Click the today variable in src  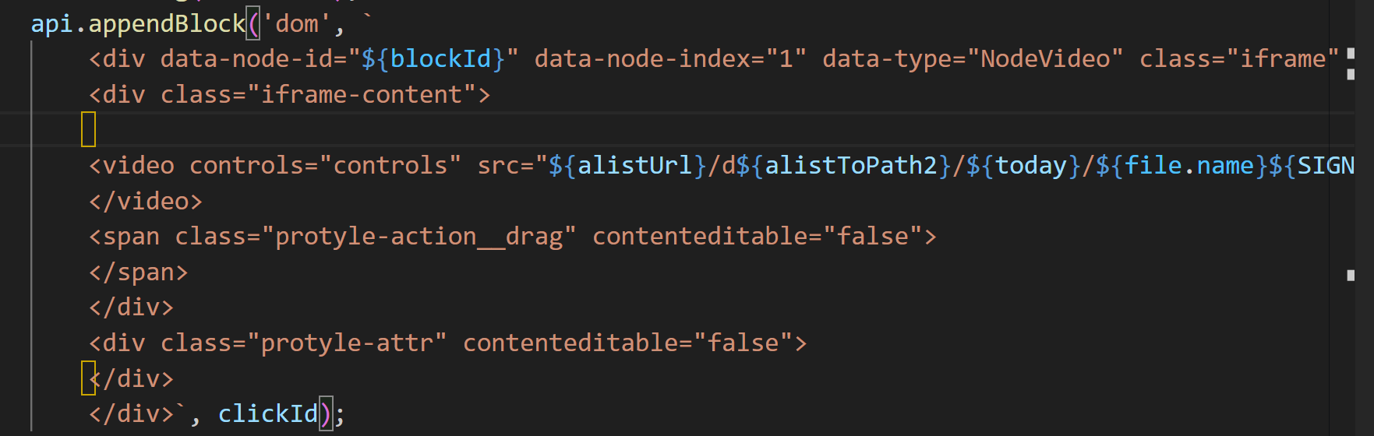(1030, 166)
